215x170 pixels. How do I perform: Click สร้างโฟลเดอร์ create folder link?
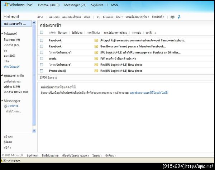pos(12,67)
